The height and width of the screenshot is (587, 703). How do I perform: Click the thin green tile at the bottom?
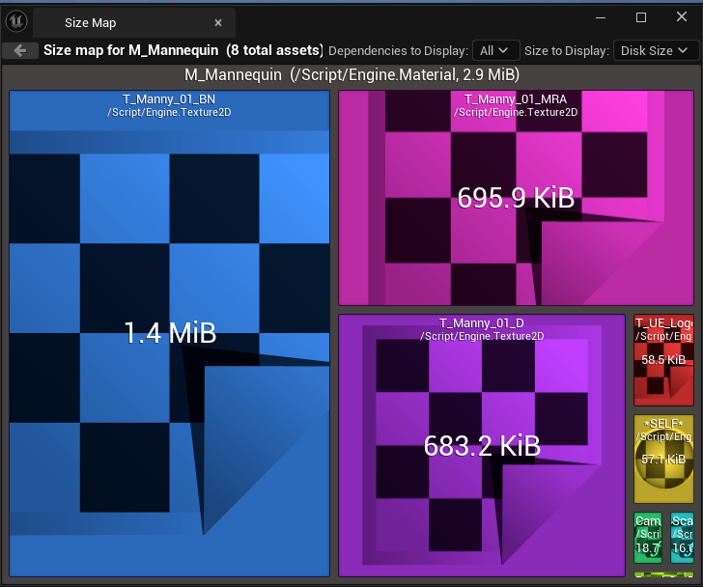point(663,573)
